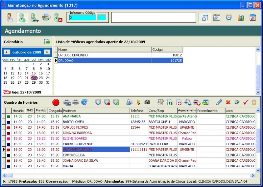Click the yellow pin marker icon

point(138,102)
